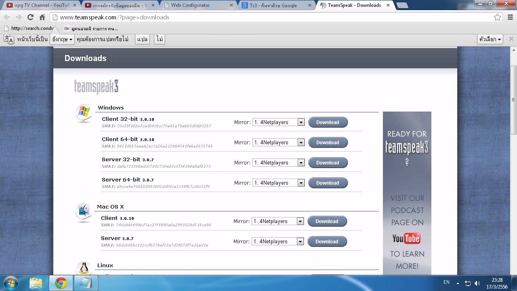The width and height of the screenshot is (517, 291).
Task: Click the teamspeak3 logo
Action: (x=96, y=86)
